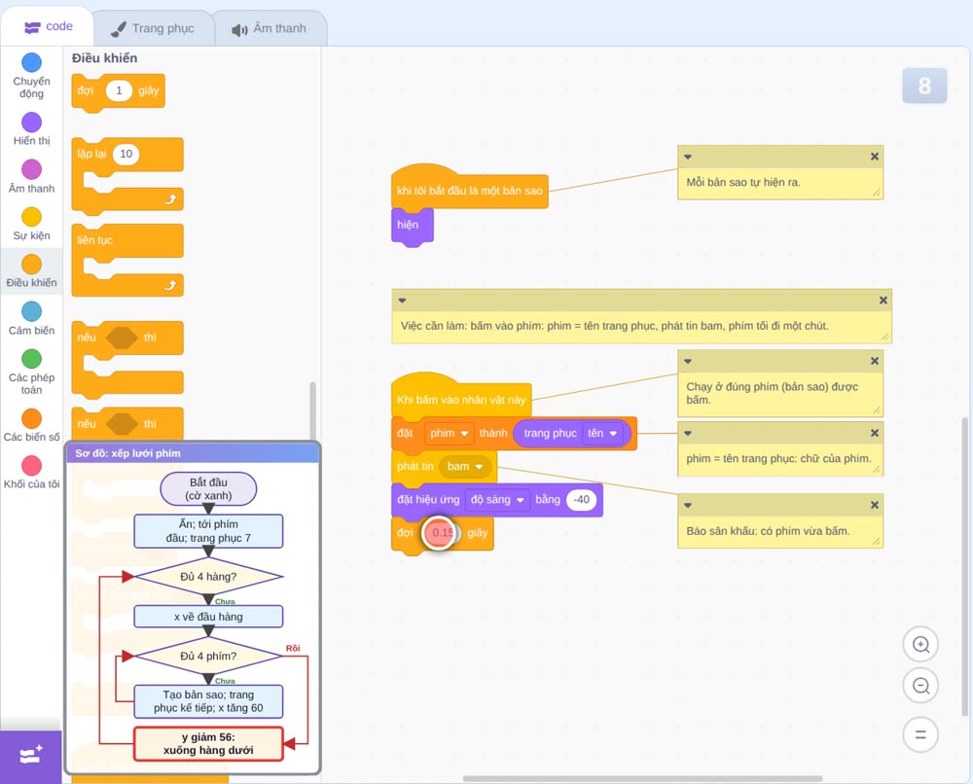Close the 'Mỗi bản sao tự hiện ra' comment

875,157
